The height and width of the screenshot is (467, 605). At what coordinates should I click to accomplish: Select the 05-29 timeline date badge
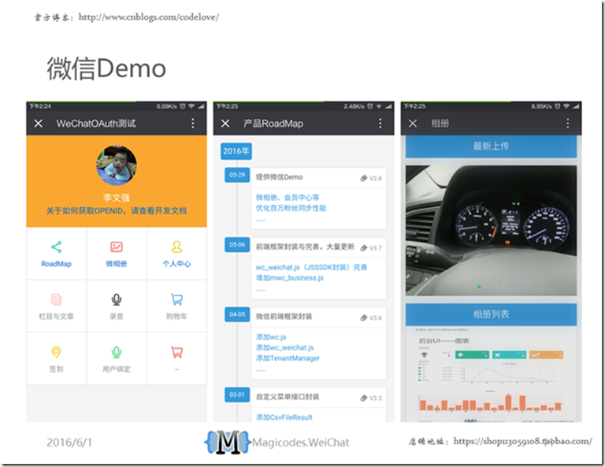237,175
